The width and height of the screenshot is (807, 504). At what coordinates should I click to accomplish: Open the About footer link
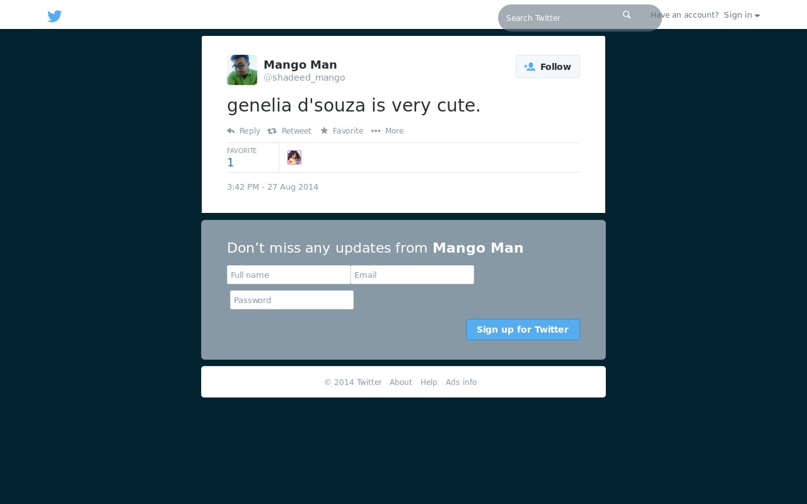[x=401, y=382]
